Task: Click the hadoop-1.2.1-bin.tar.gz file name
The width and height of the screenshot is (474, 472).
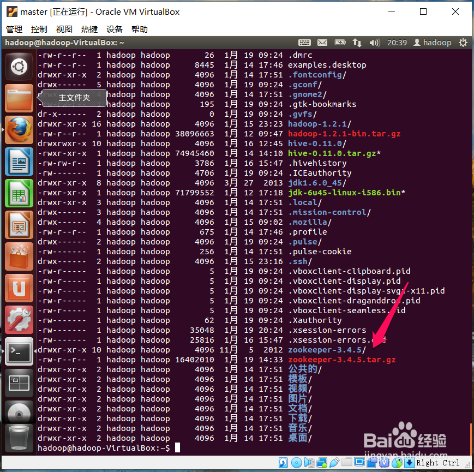Action: 344,134
